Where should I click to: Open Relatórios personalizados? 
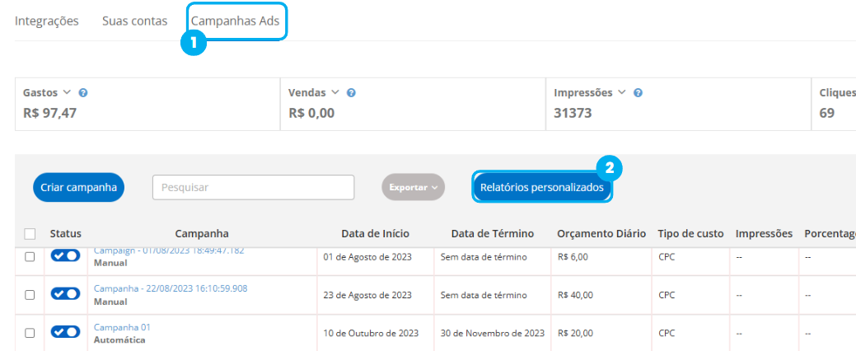point(542,188)
